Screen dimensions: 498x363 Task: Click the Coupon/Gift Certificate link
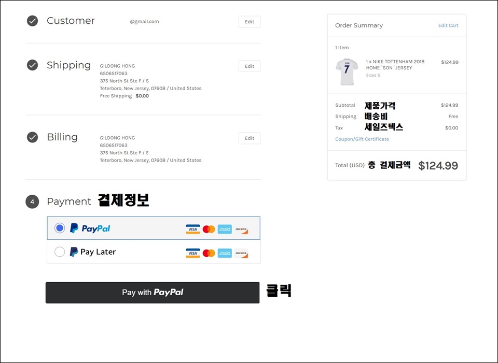tap(362, 139)
